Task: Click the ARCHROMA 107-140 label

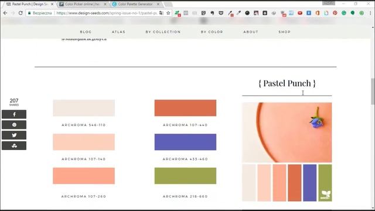Action: pos(84,159)
